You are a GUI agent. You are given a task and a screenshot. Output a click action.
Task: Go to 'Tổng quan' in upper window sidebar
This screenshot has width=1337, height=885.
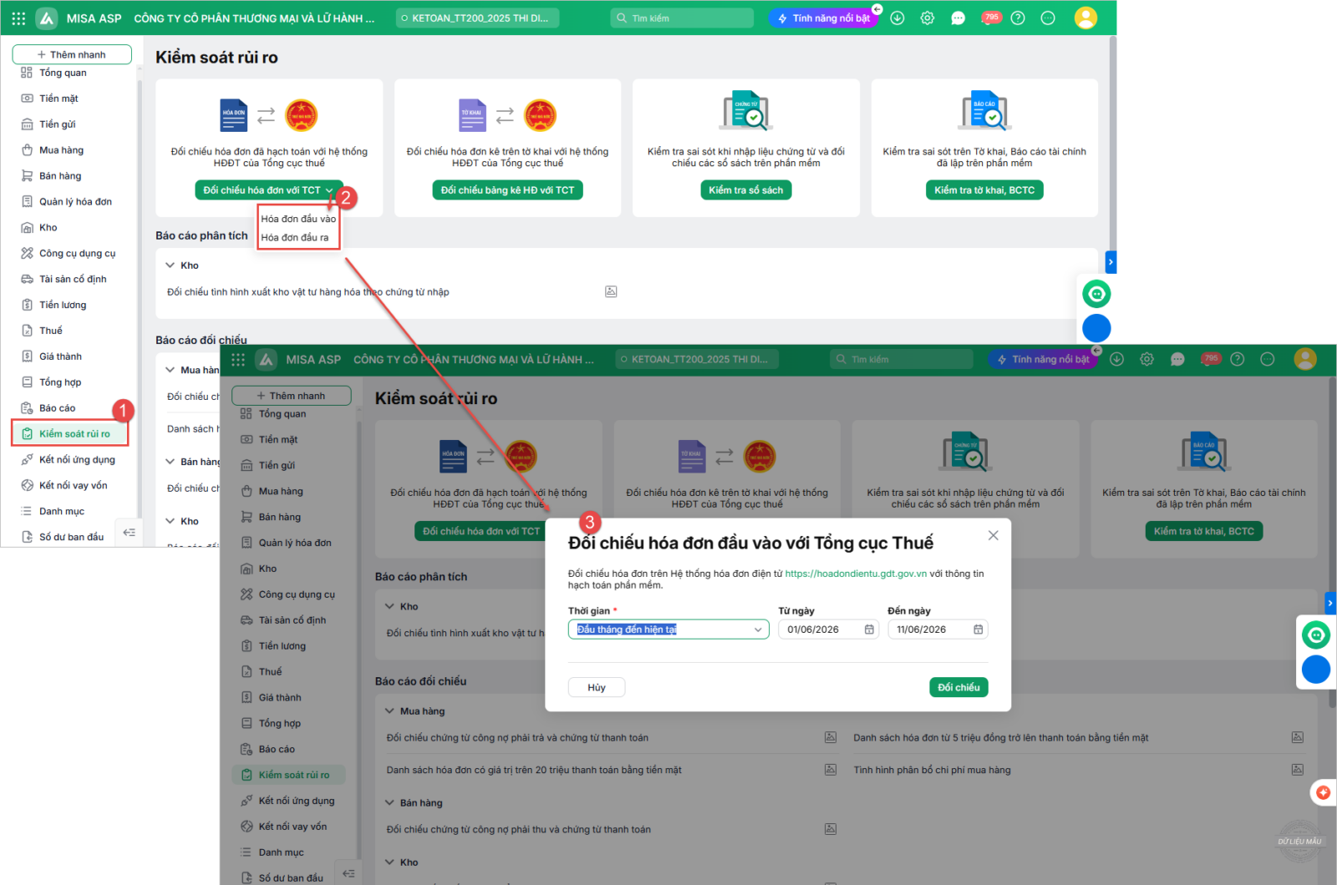(62, 73)
